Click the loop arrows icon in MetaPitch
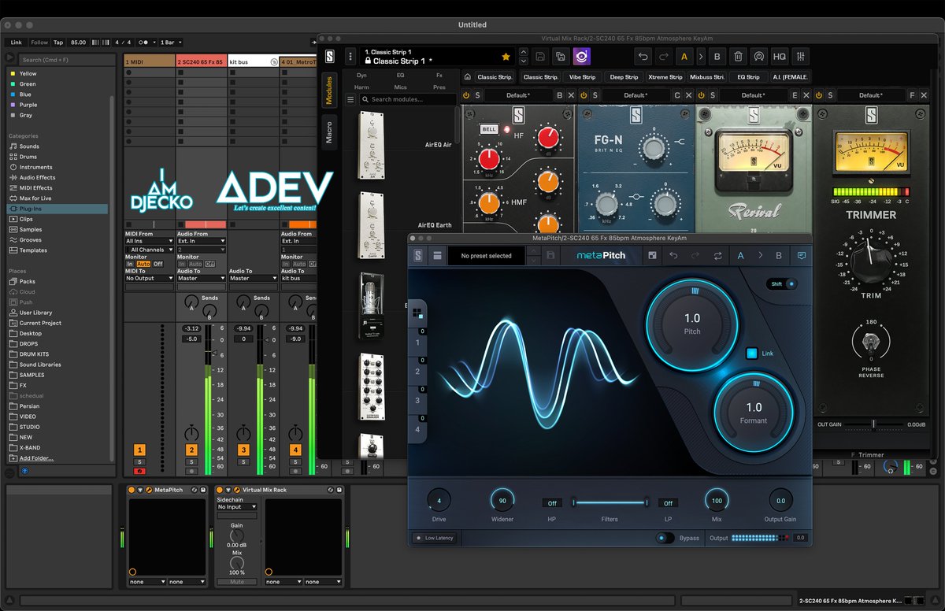 [x=717, y=255]
